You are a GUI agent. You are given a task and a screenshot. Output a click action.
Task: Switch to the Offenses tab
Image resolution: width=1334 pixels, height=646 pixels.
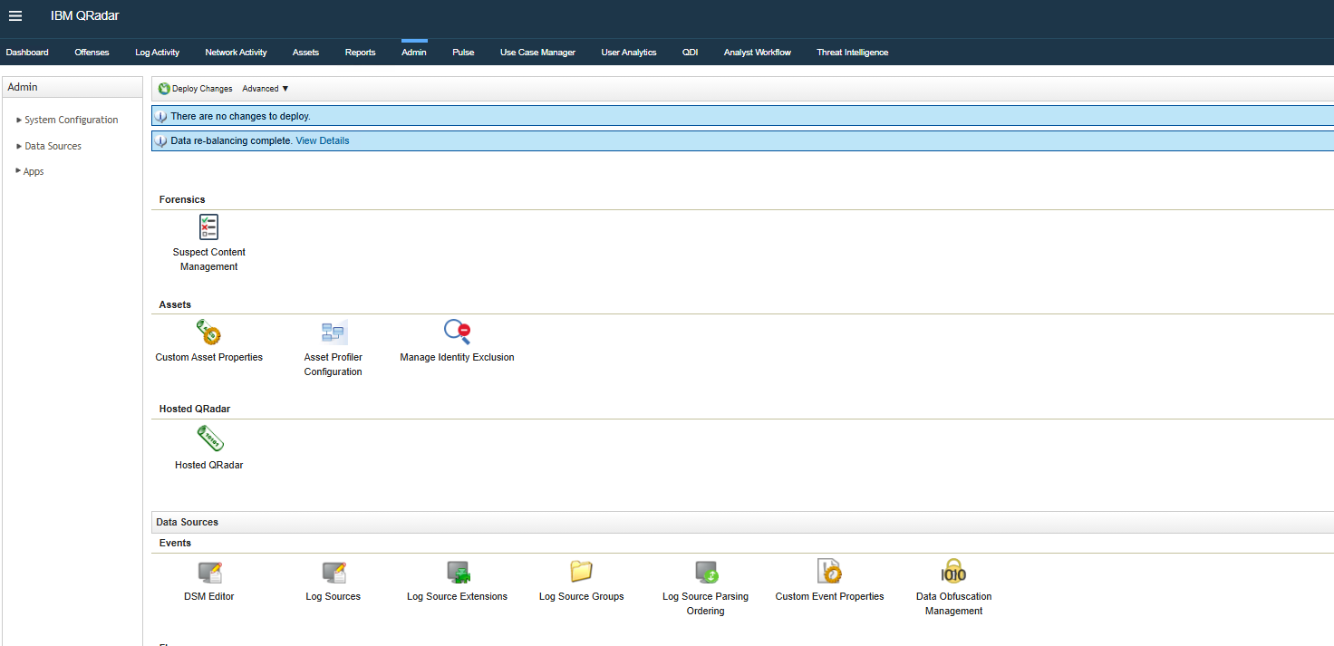coord(92,53)
